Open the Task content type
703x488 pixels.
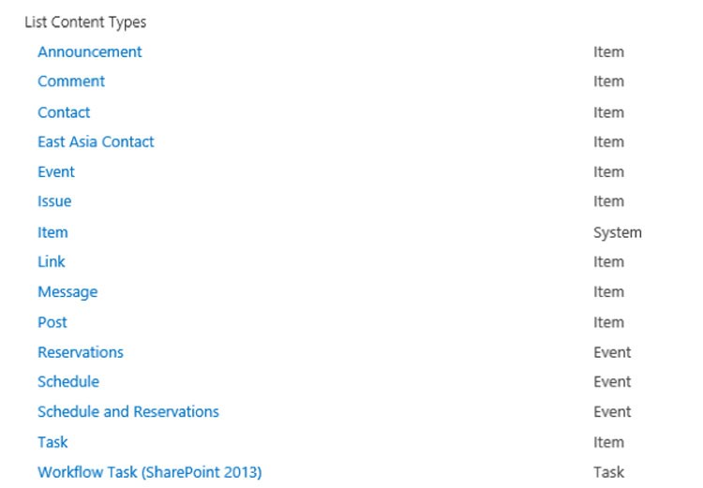tap(52, 443)
